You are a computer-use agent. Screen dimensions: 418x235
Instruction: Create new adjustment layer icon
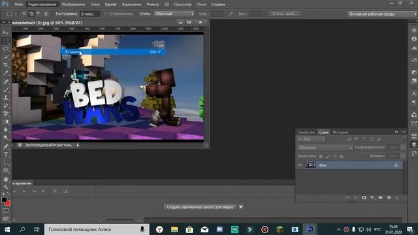(372, 198)
